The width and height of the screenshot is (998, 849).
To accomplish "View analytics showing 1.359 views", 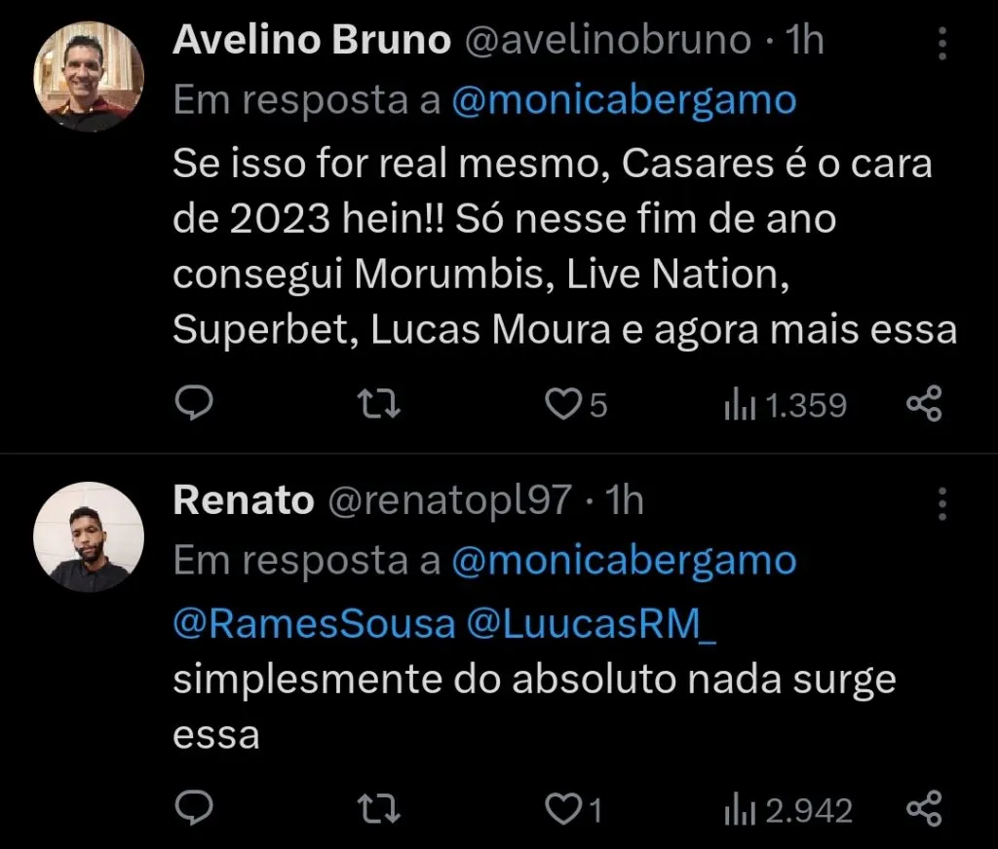I will (785, 405).
